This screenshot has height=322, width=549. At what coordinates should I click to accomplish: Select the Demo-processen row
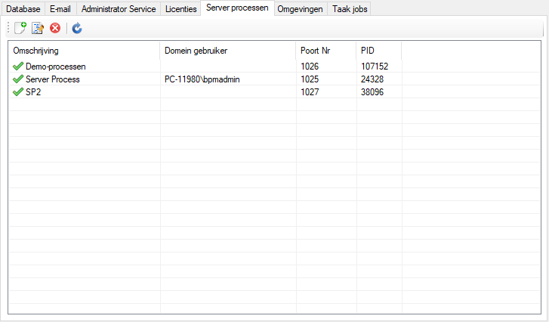point(55,67)
